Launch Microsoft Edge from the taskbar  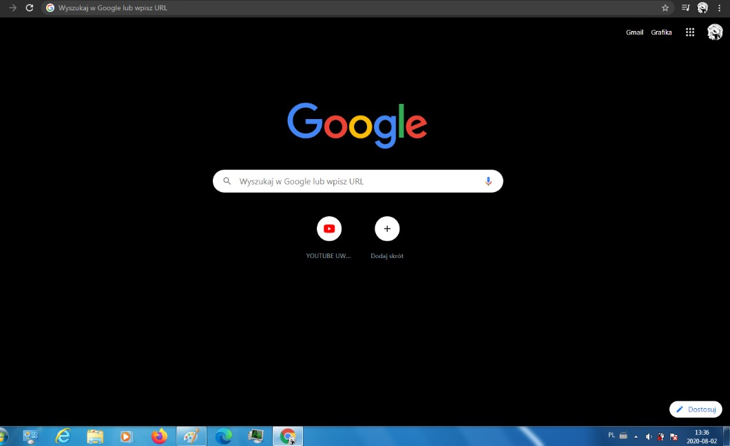click(223, 436)
